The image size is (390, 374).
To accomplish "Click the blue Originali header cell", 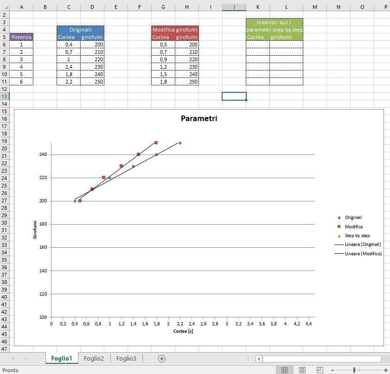I will click(80, 30).
